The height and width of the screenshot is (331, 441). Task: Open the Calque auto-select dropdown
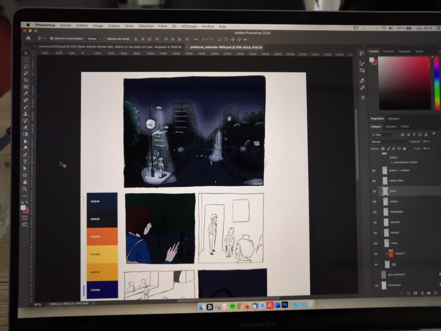[x=94, y=38]
